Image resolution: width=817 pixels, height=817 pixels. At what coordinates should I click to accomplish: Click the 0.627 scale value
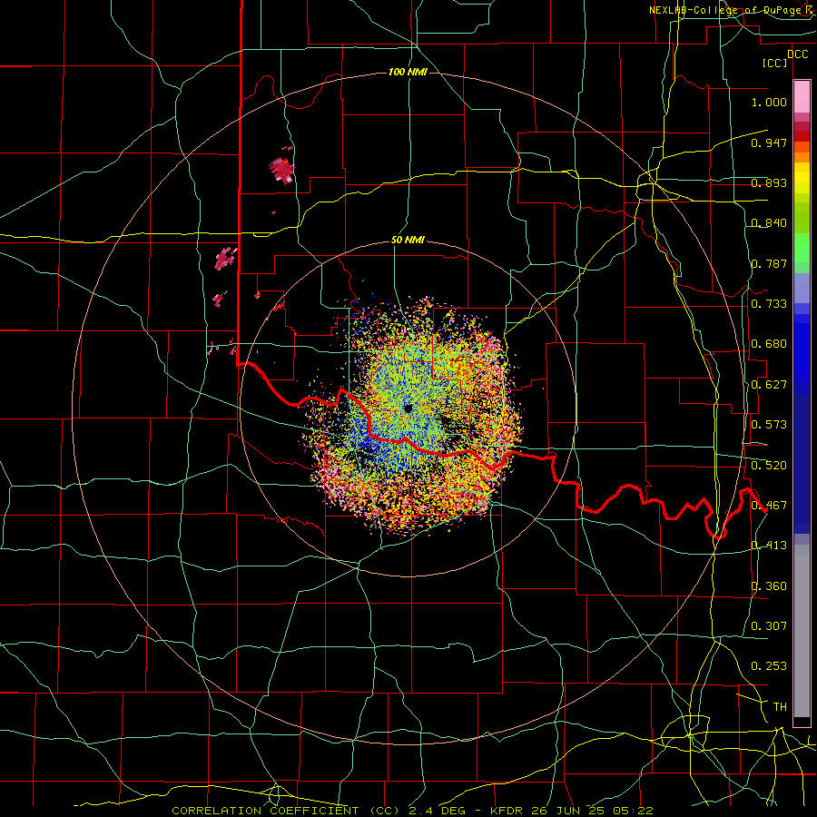tap(769, 384)
